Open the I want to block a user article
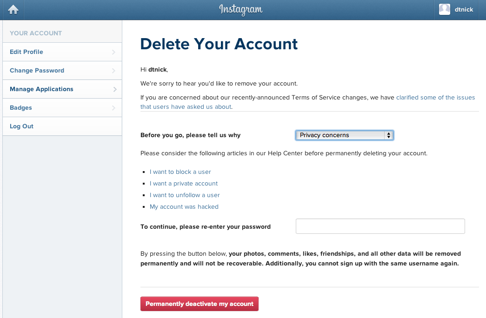486x318 pixels. point(180,172)
